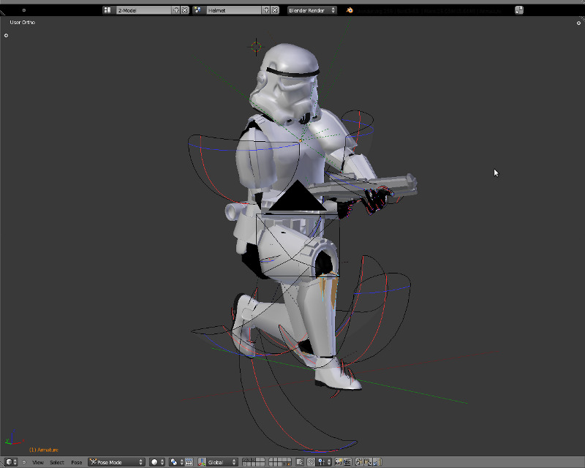Toggle first armature layer in bone layers grid
The height and width of the screenshot is (468, 585).
point(244,460)
